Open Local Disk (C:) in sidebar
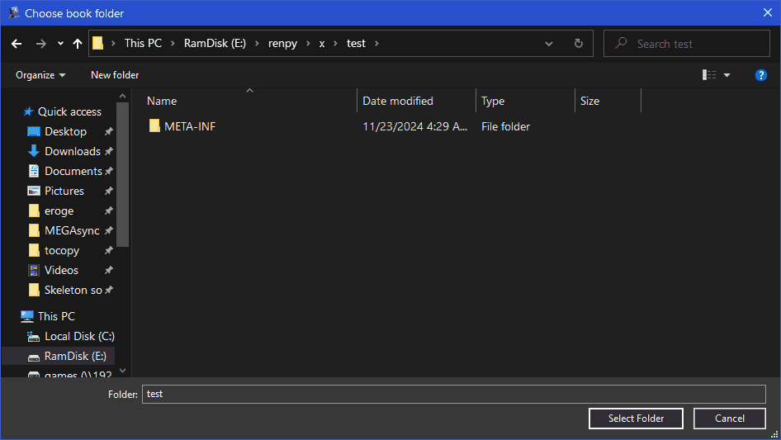The width and height of the screenshot is (781, 440). tap(79, 336)
